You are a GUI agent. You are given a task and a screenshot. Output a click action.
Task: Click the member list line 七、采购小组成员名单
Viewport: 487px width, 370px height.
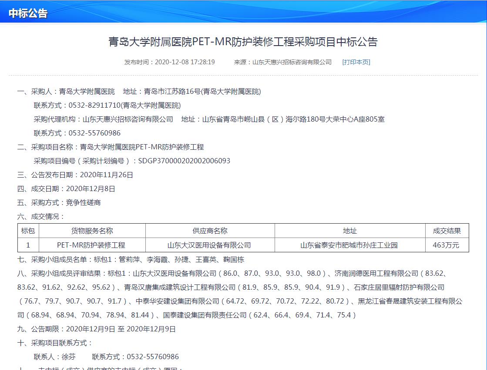click(131, 259)
